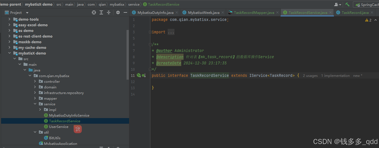Open the SpringCache run configuration dropdown
The width and height of the screenshot is (379, 148).
click(x=367, y=5)
